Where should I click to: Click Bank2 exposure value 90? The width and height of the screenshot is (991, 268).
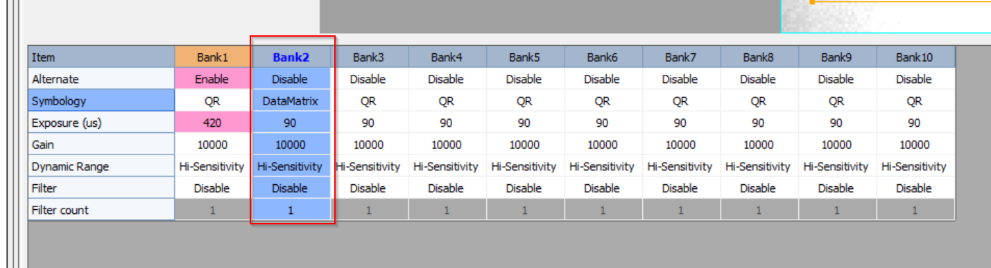(291, 123)
